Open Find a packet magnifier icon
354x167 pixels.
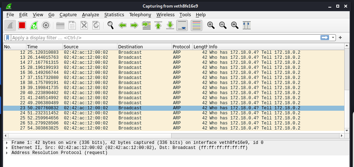point(111,25)
